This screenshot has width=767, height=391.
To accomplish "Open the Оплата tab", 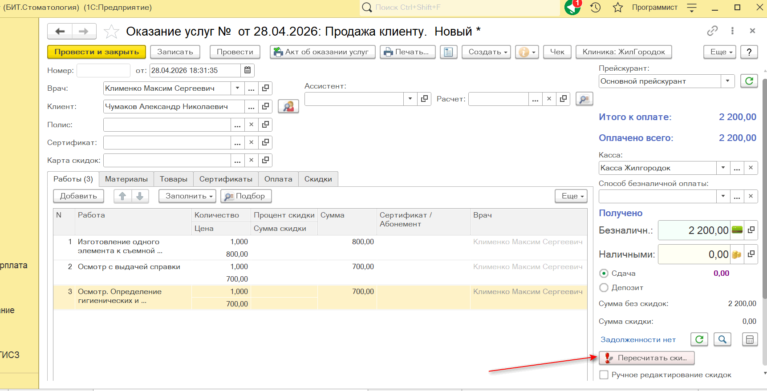I will (x=278, y=179).
